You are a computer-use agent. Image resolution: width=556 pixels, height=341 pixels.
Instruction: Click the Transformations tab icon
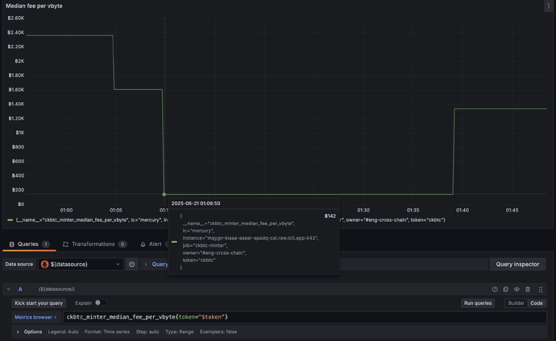click(65, 244)
